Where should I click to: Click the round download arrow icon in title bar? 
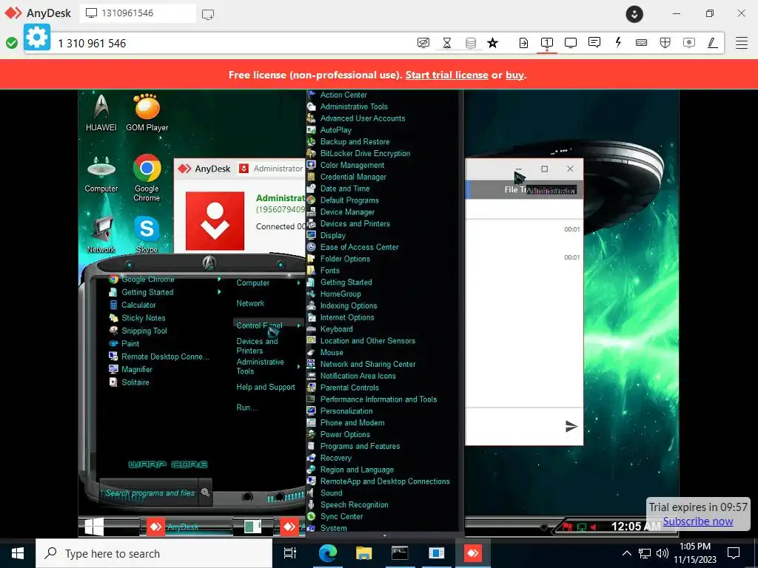(634, 13)
